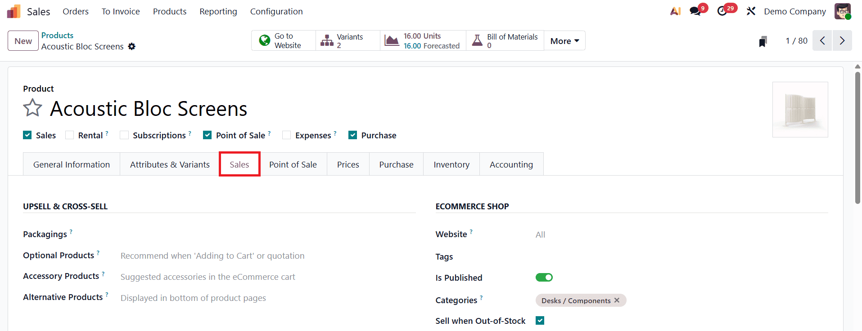This screenshot has height=331, width=862.
Task: Open the Reporting menu
Action: (218, 11)
